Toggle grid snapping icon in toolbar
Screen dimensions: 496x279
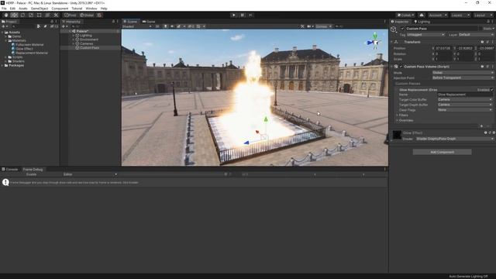(x=99, y=15)
